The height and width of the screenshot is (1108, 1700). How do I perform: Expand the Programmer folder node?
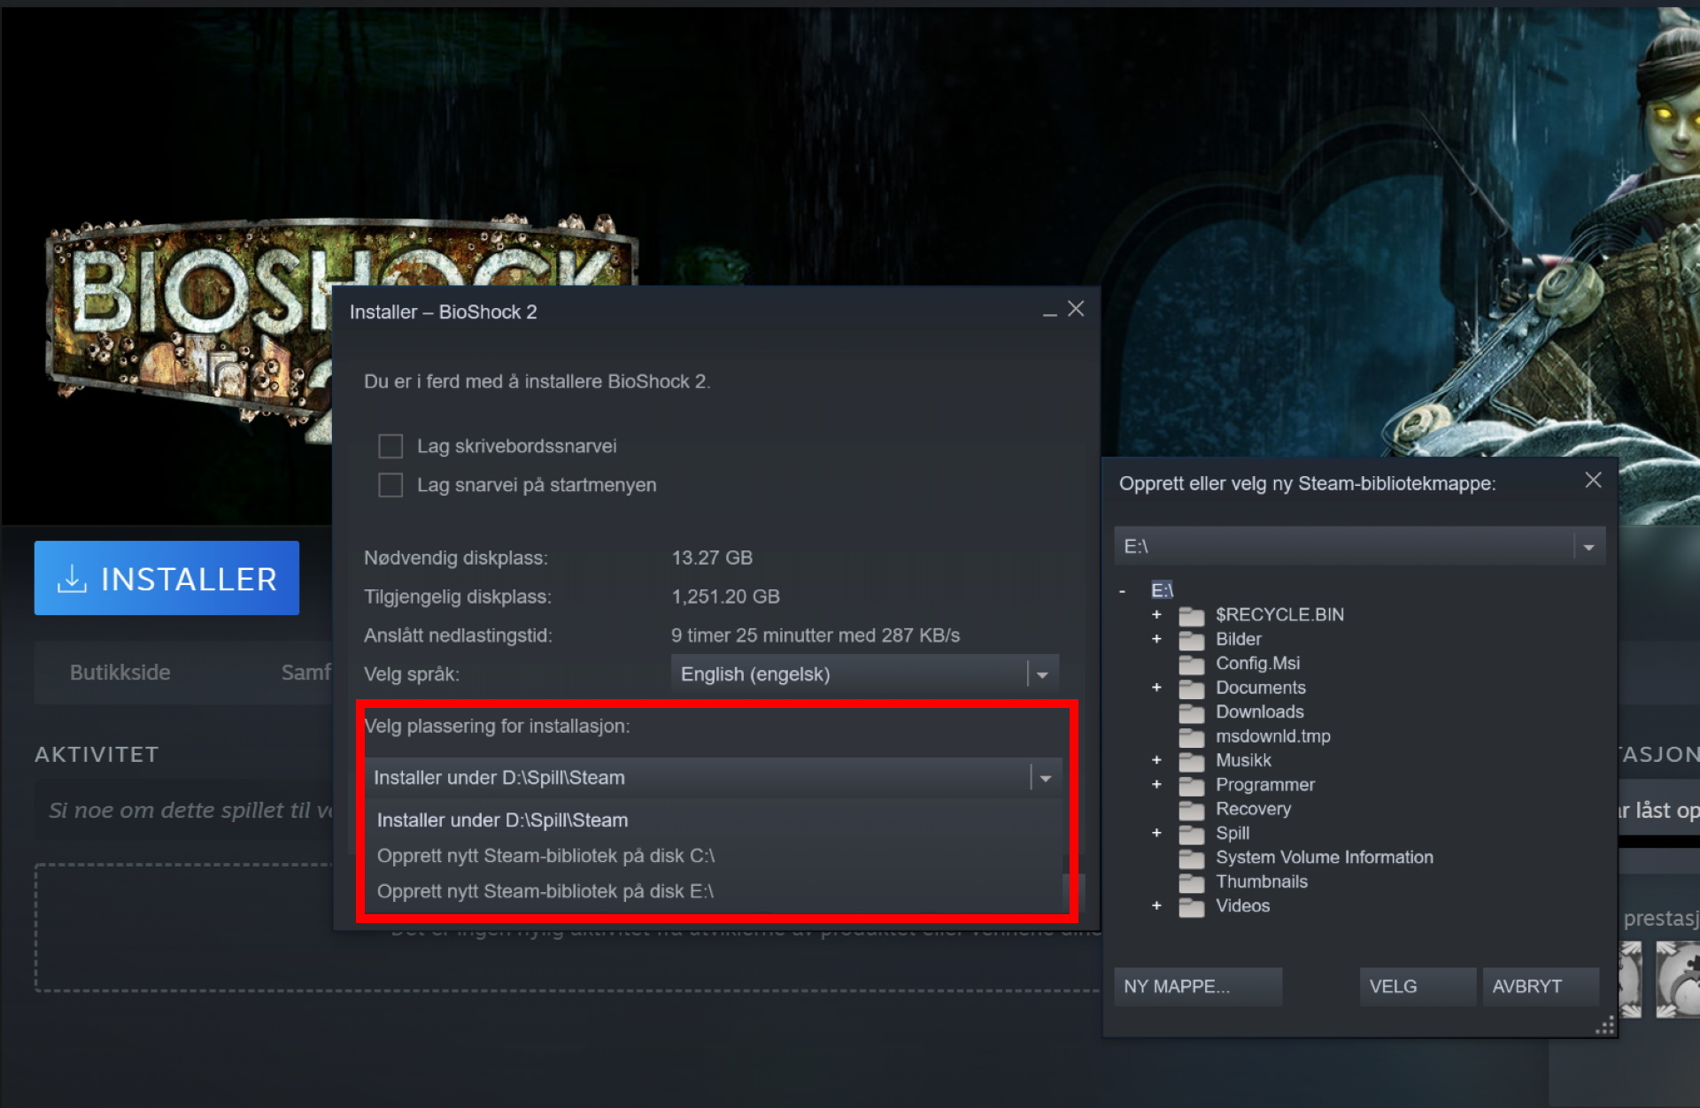pyautogui.click(x=1156, y=784)
